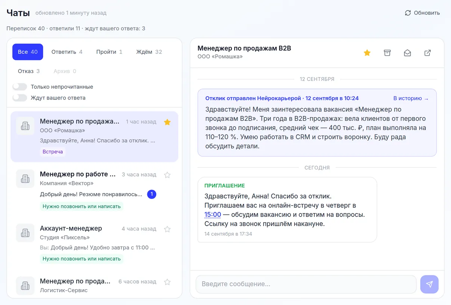Screen dimensions: 451x305
Task: Click the timestamp 14 сентября в 17:34
Action: pyautogui.click(x=228, y=234)
